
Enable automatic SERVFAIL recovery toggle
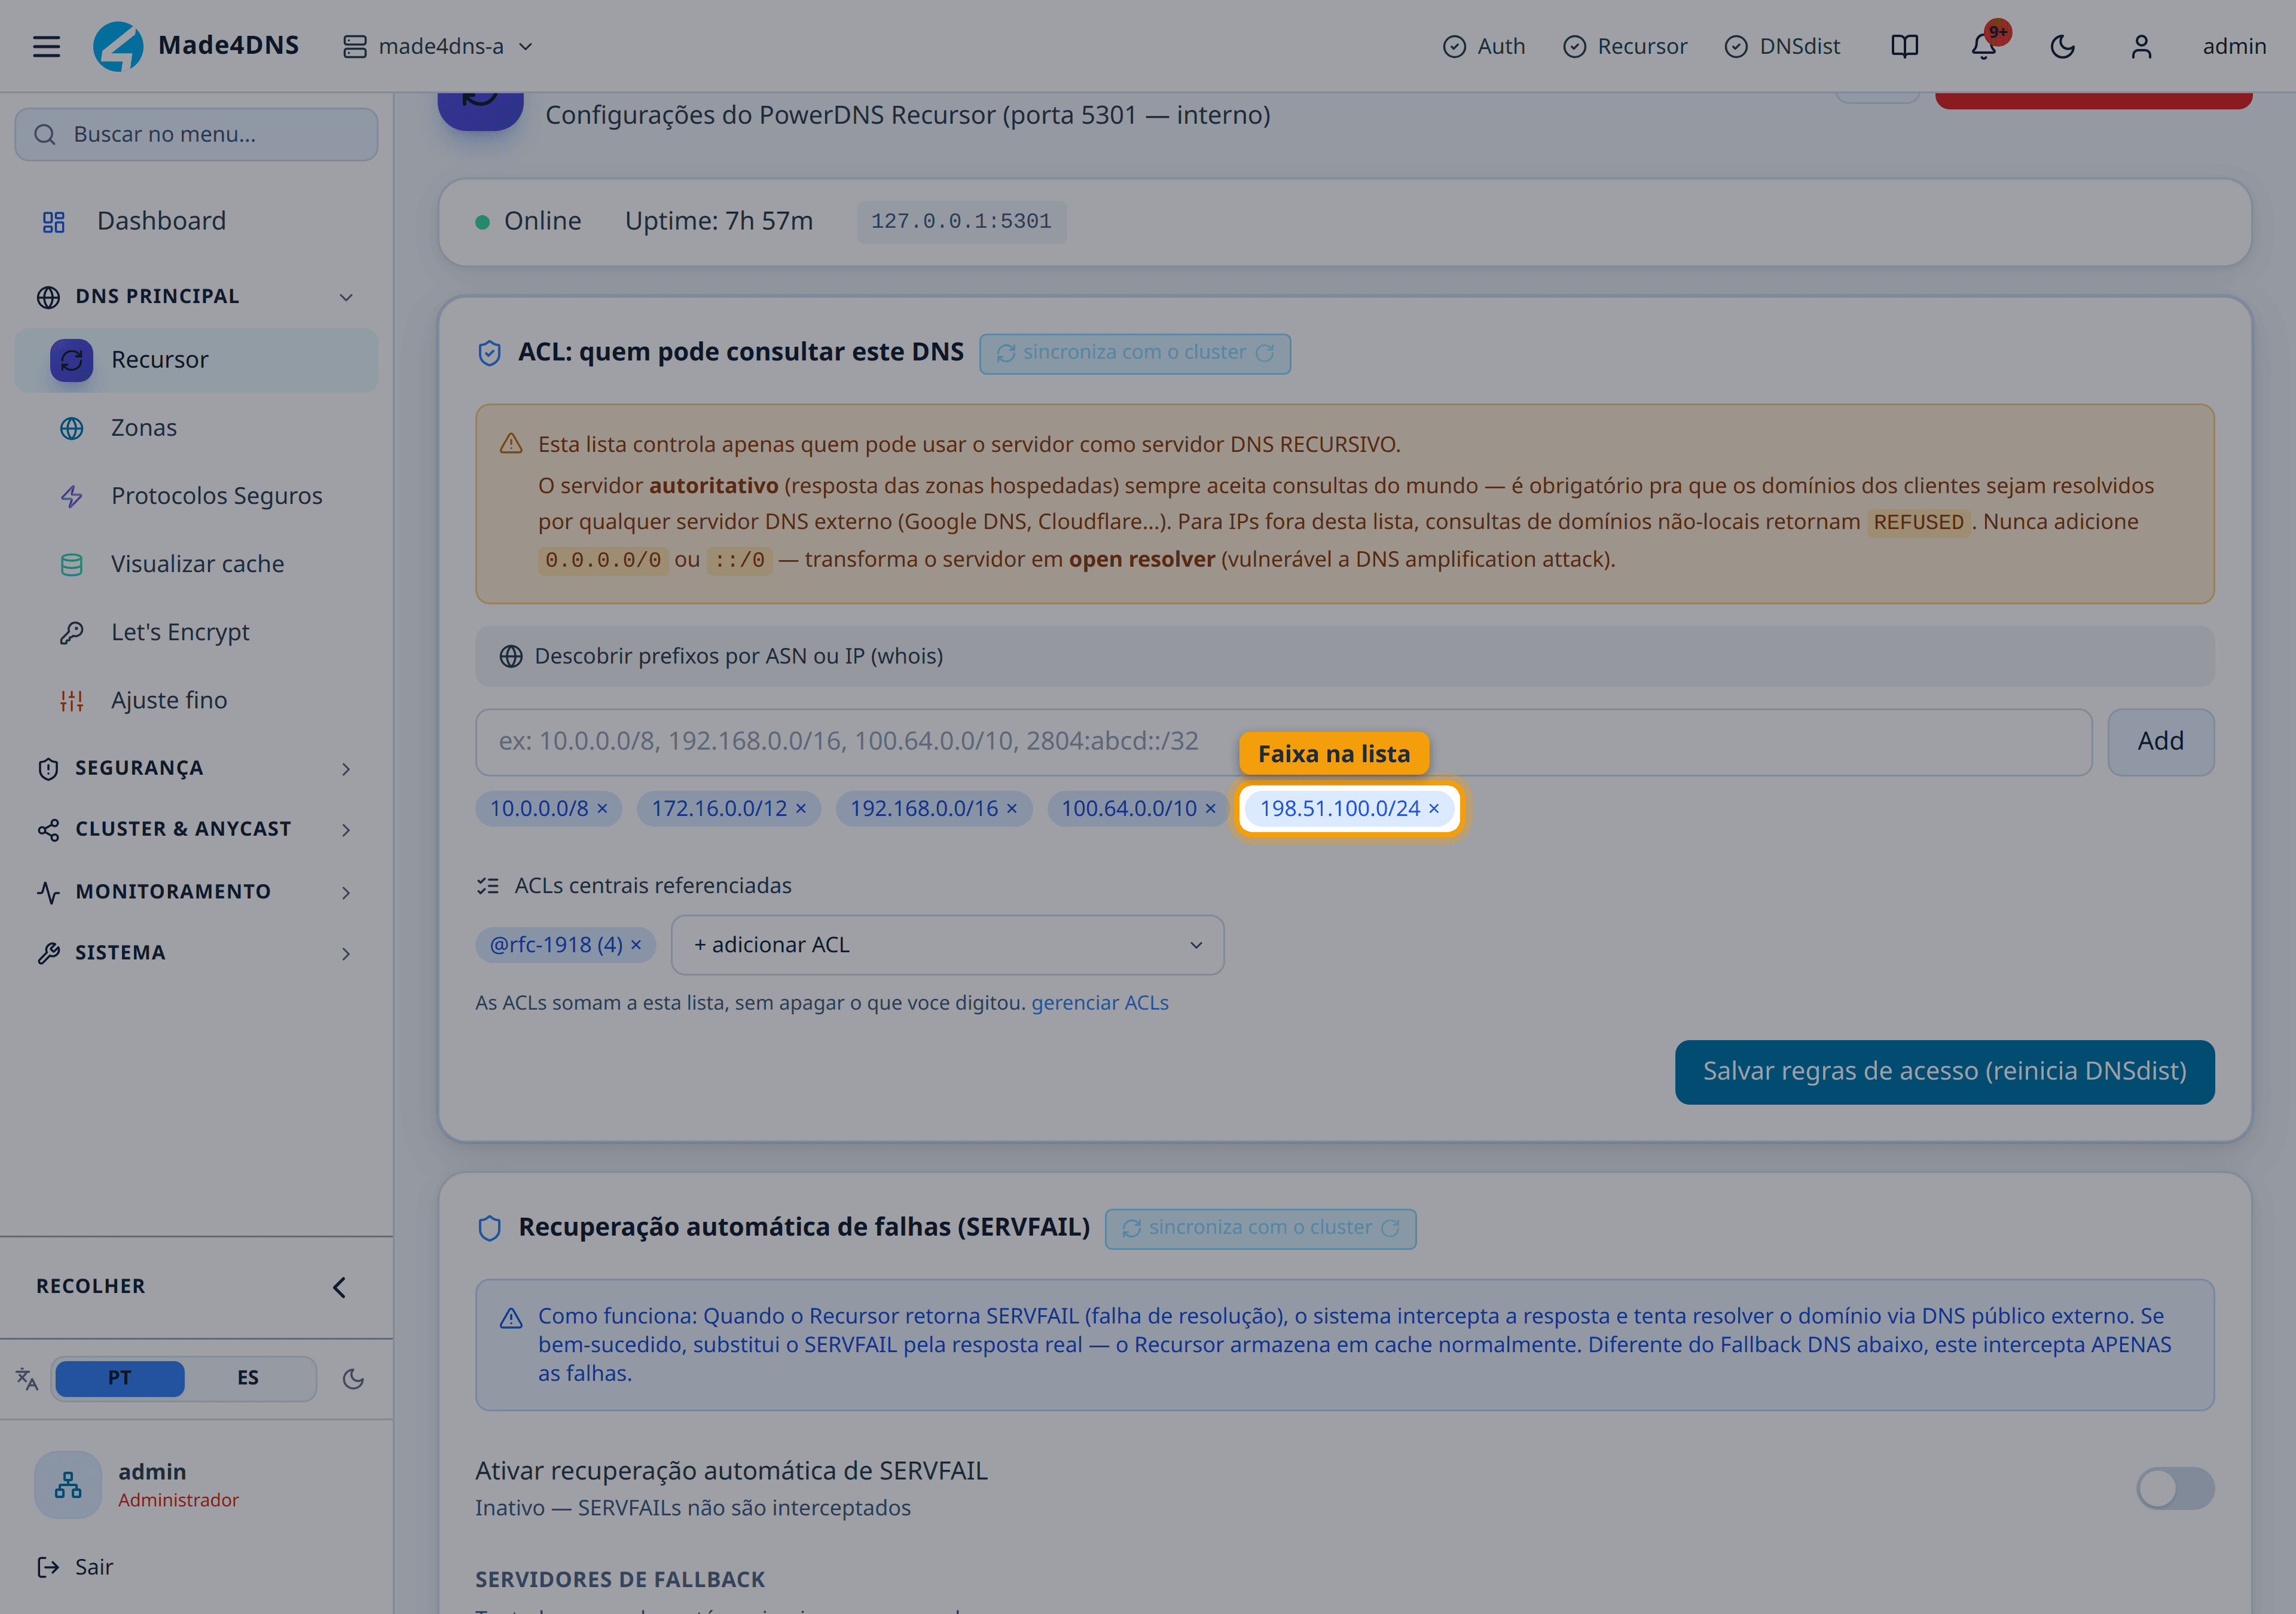pyautogui.click(x=2175, y=1488)
